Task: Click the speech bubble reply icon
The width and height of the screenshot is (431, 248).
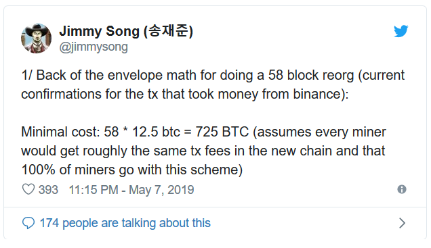Action: click(x=28, y=223)
